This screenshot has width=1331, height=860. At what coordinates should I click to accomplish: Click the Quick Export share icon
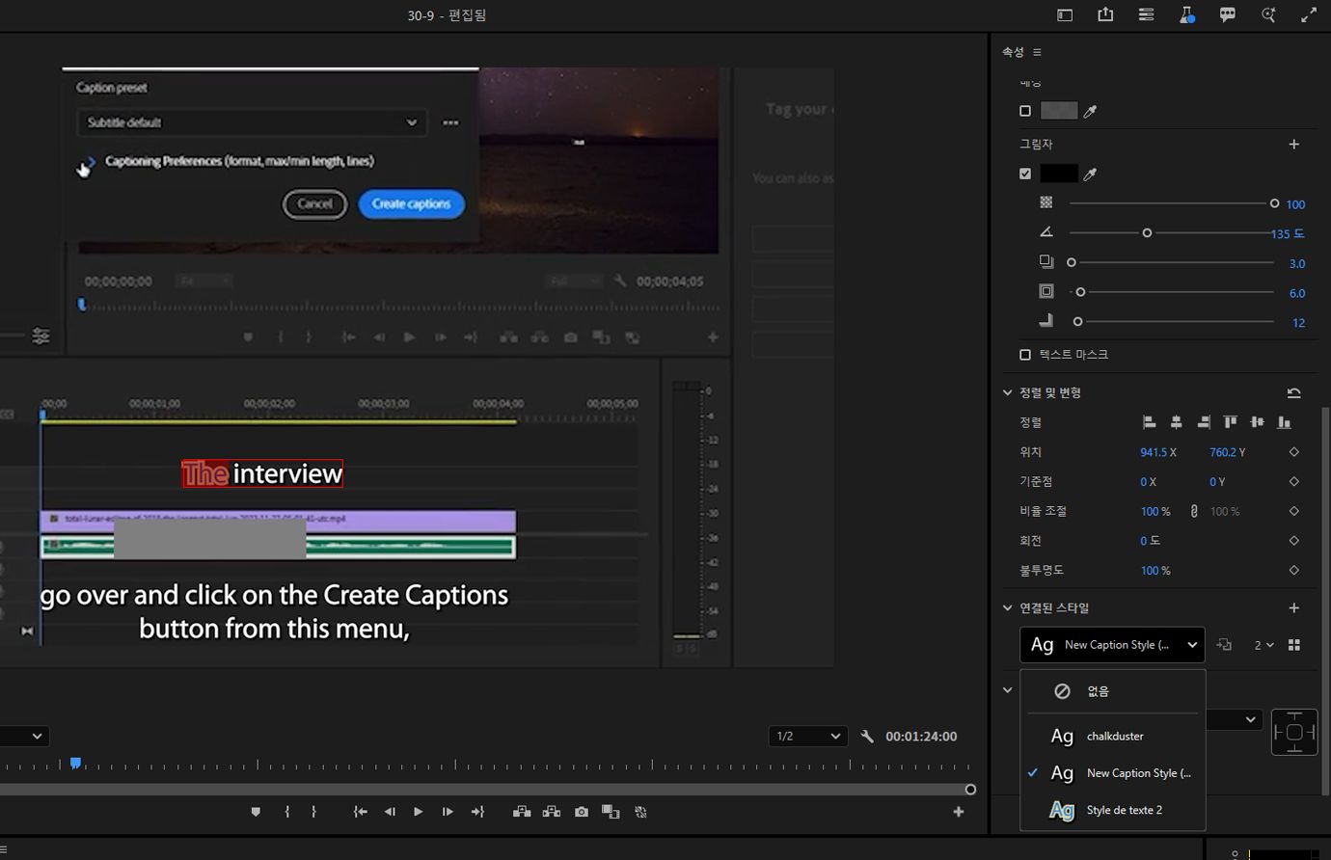point(1105,14)
